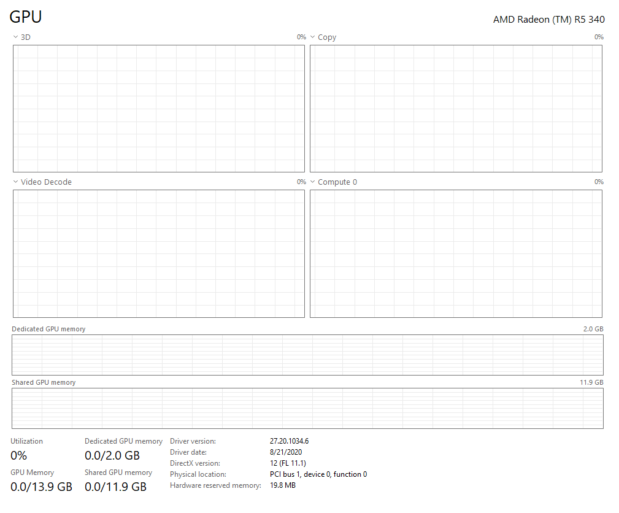The image size is (619, 513).
Task: Click the large GPU heading
Action: [x=26, y=17]
